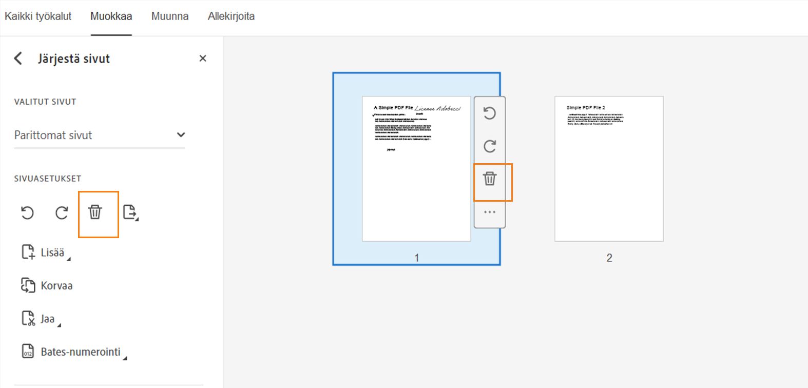The image size is (808, 388).
Task: Delete page 1 from thumbnail toolbar
Action: 490,179
